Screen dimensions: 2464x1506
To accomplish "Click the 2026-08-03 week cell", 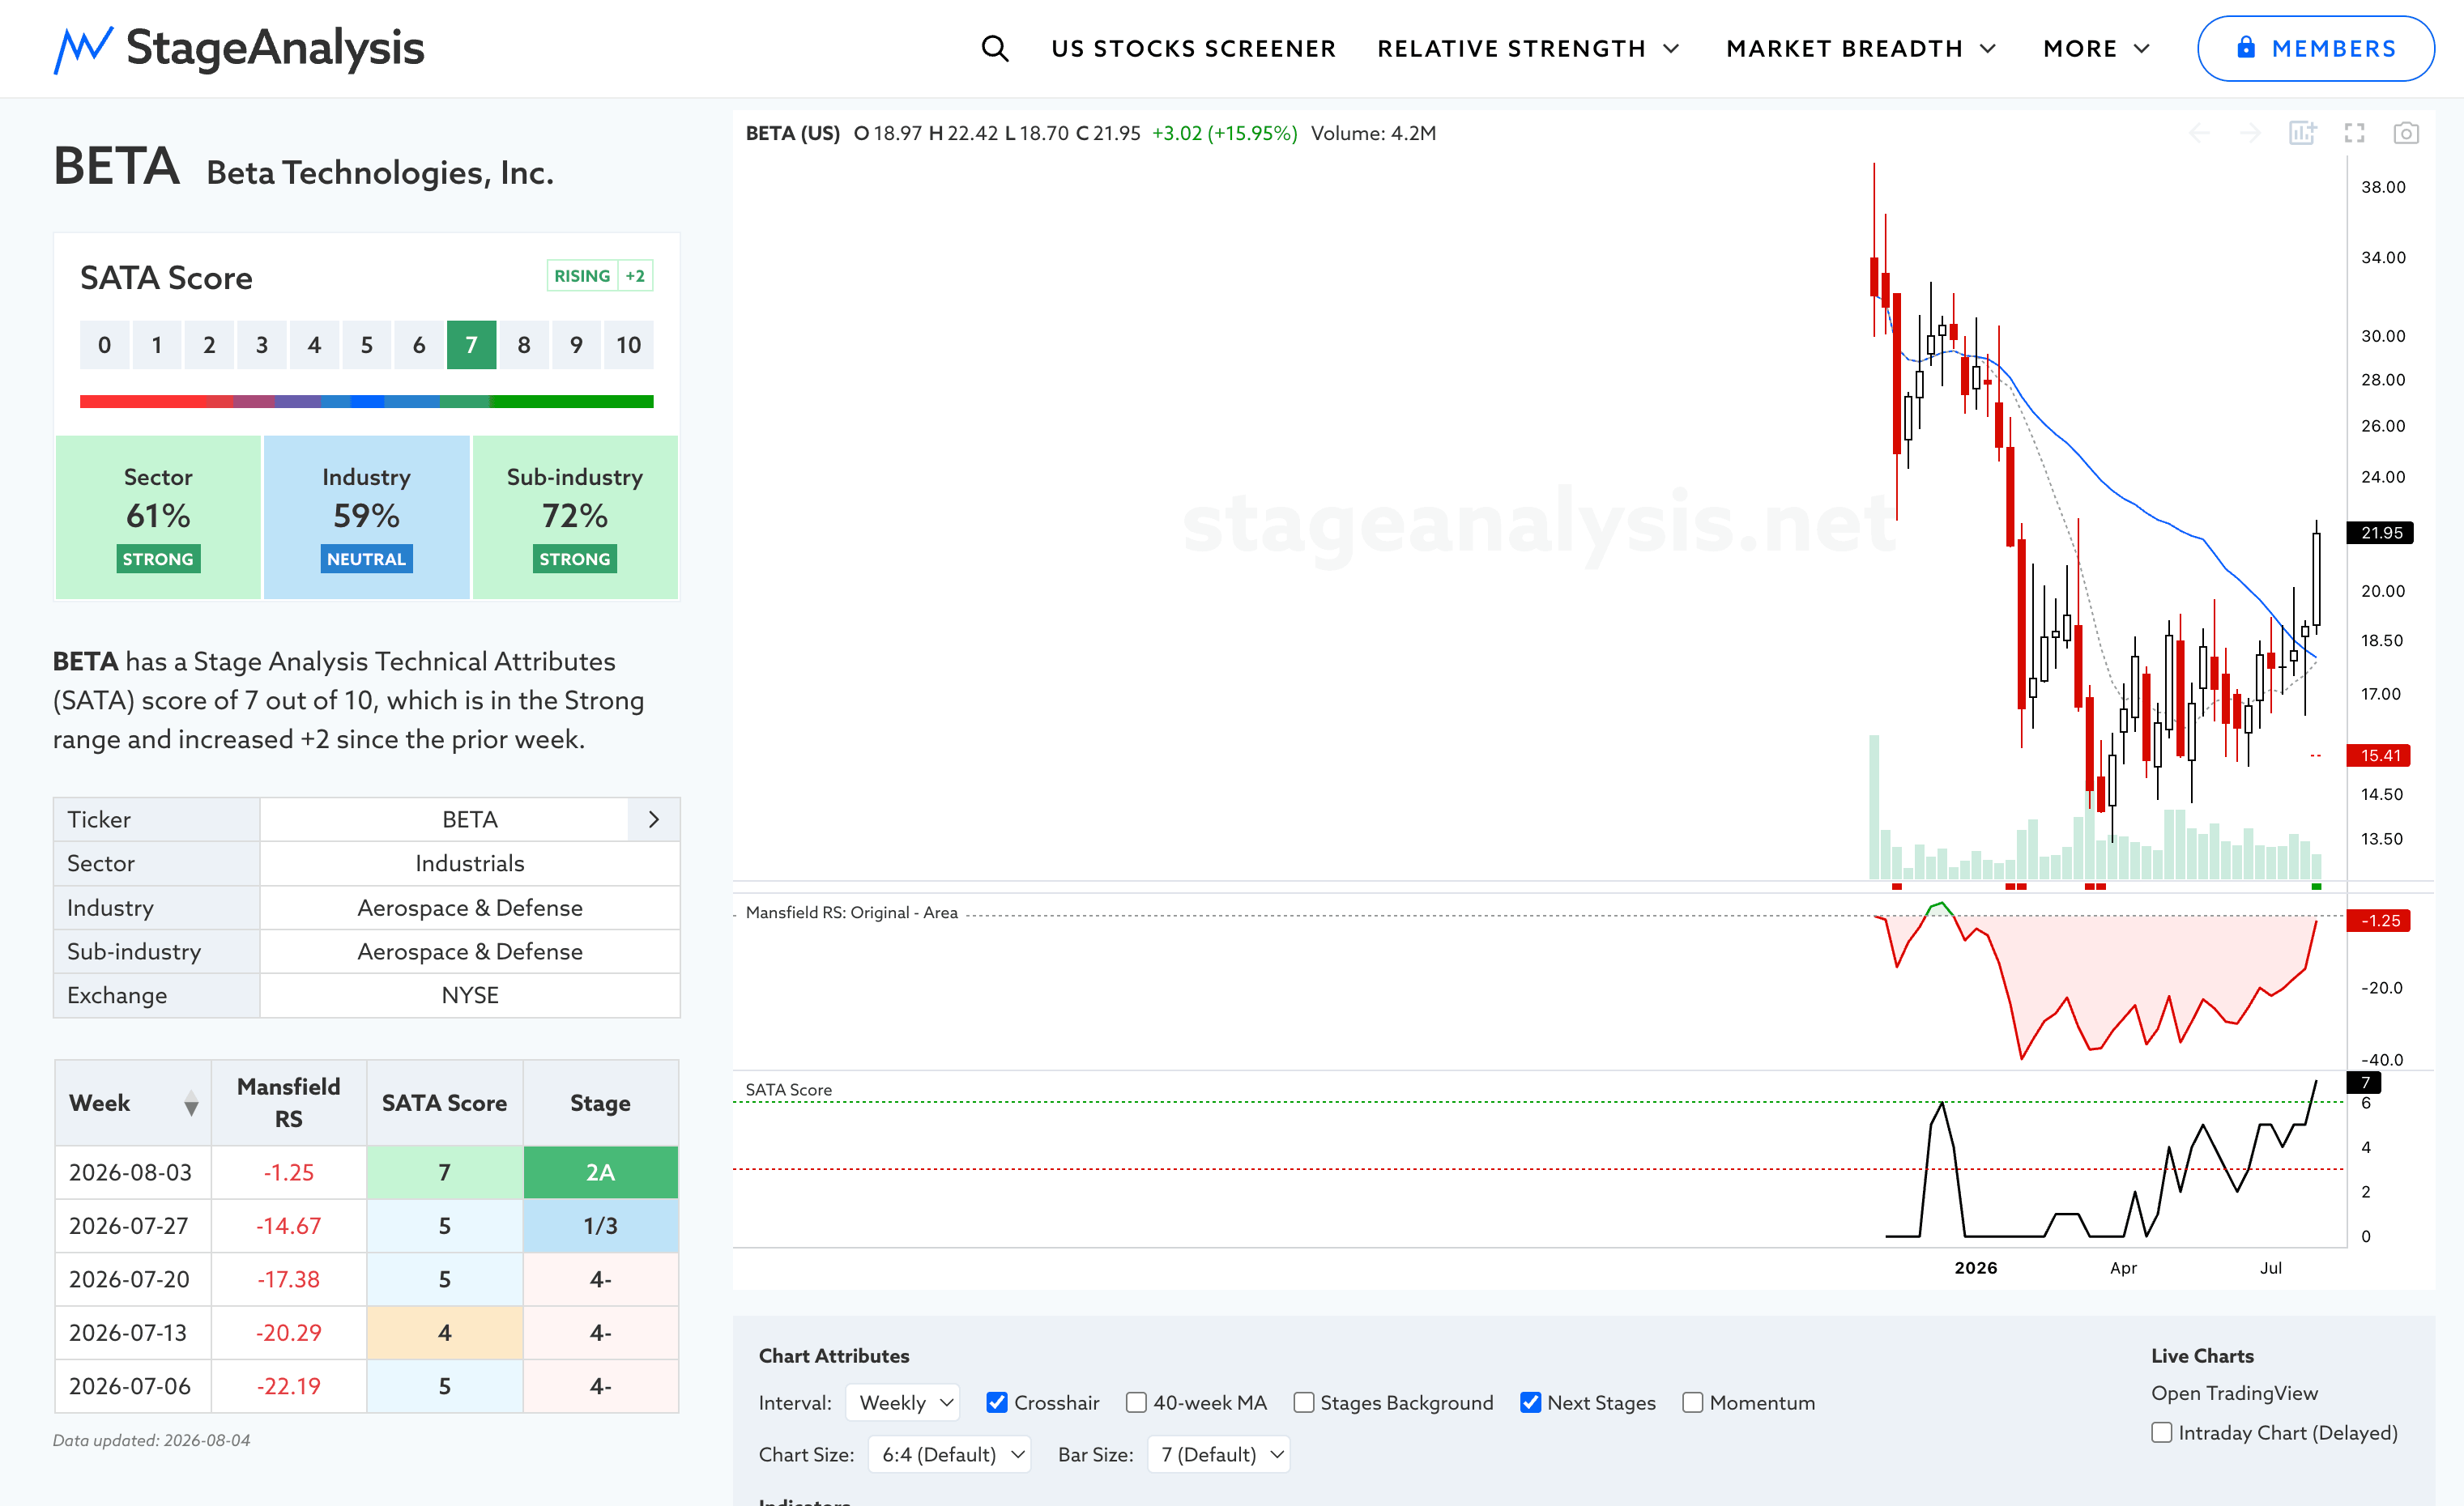I will (133, 1172).
